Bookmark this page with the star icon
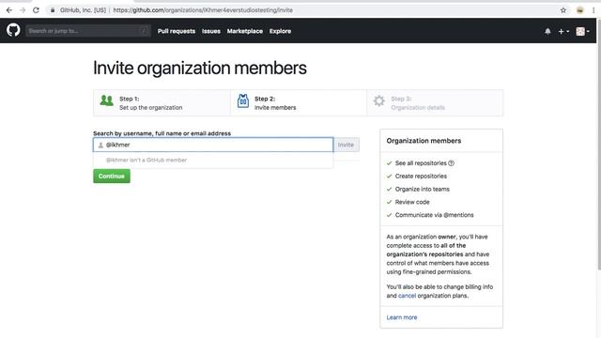 pos(563,10)
